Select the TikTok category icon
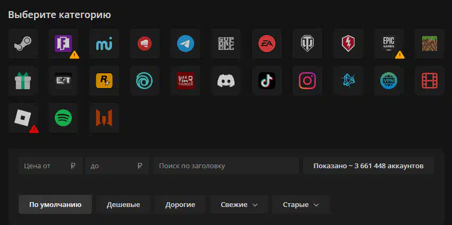The image size is (452, 225). click(x=267, y=81)
